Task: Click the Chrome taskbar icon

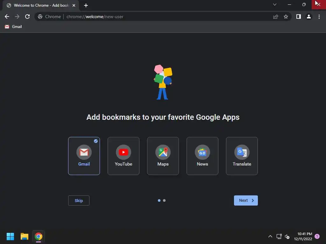Action: tap(39, 236)
